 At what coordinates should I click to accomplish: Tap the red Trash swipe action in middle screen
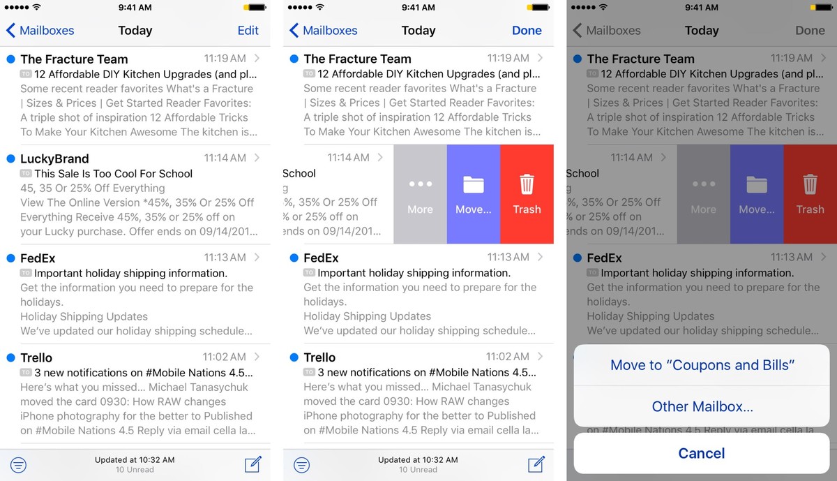click(x=527, y=194)
